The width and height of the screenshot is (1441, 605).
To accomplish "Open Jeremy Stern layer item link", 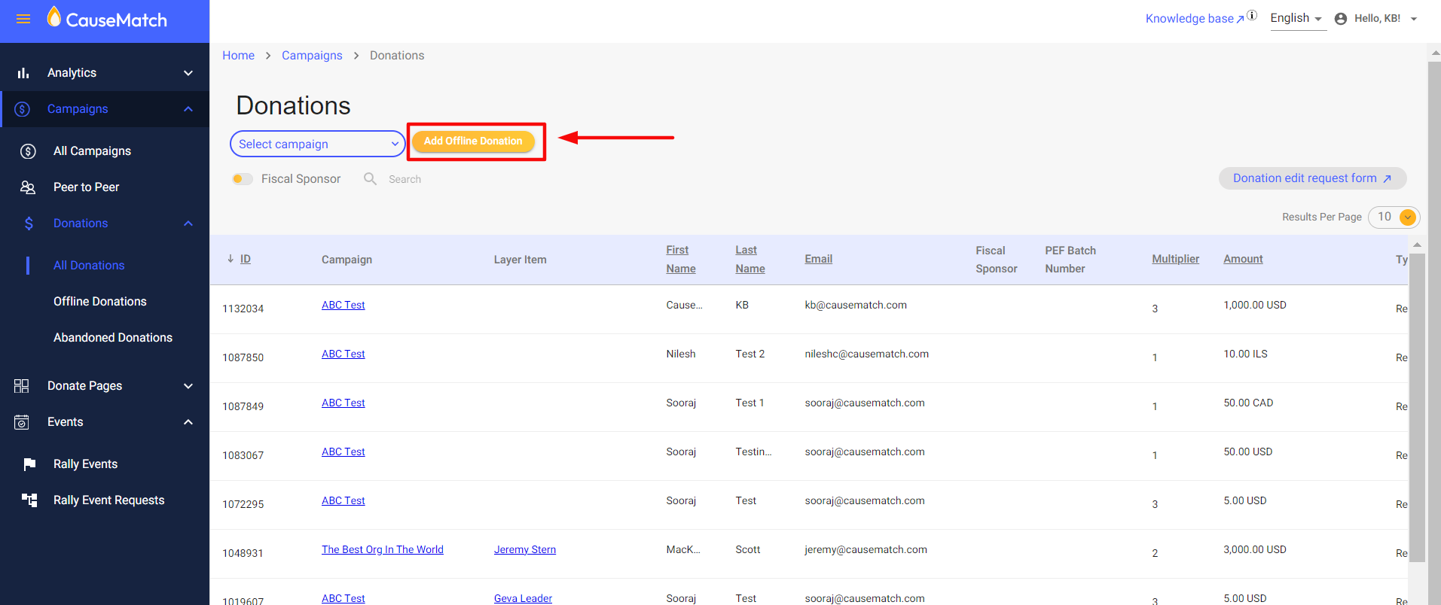I will [x=525, y=549].
